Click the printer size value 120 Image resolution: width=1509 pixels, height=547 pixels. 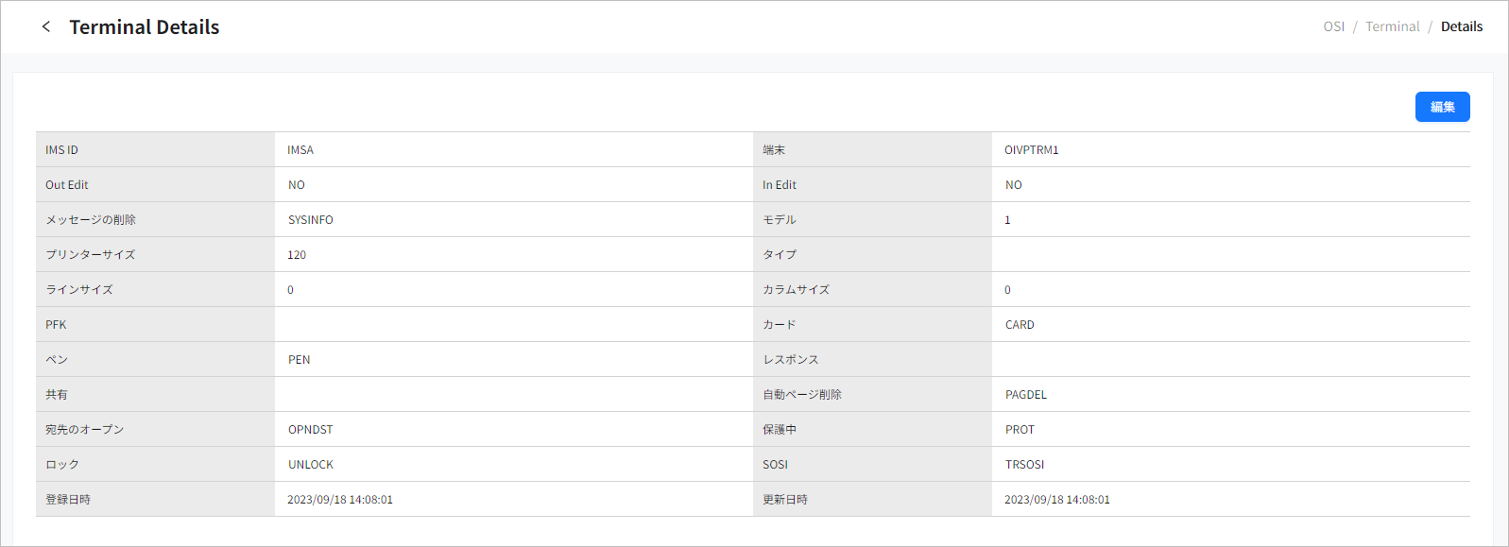click(x=297, y=255)
